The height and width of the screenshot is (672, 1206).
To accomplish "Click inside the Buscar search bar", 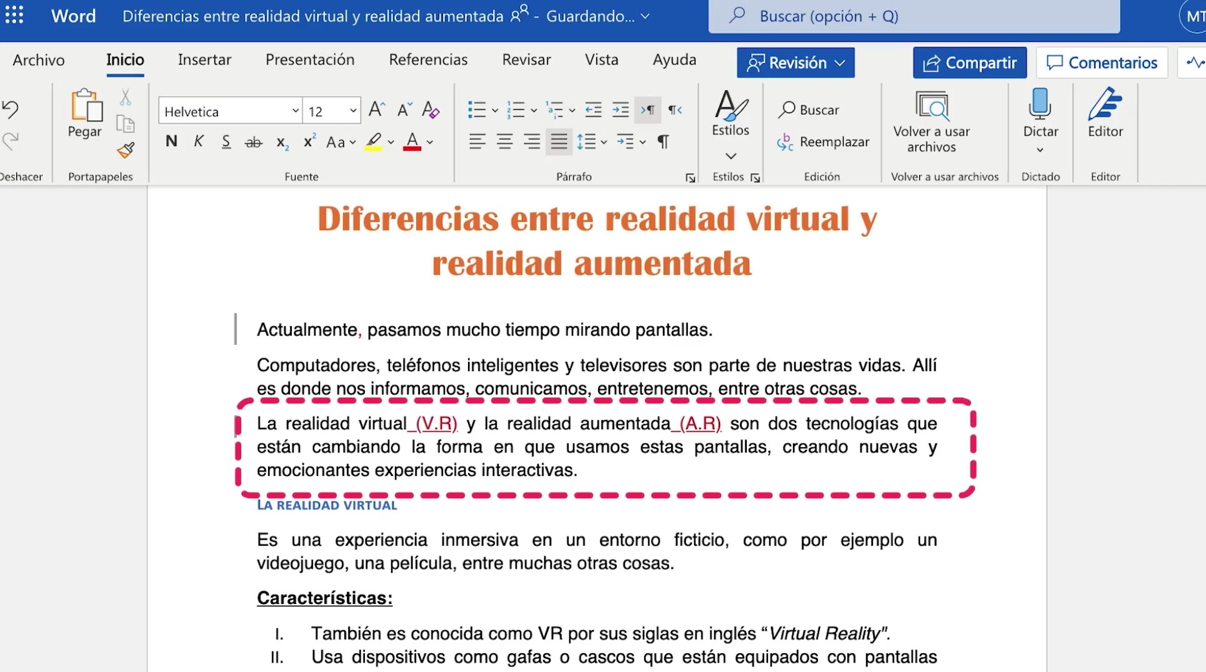I will coord(875,16).
